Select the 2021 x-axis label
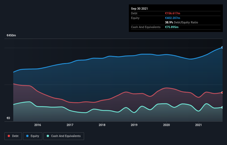The image size is (227, 145). coord(199,125)
